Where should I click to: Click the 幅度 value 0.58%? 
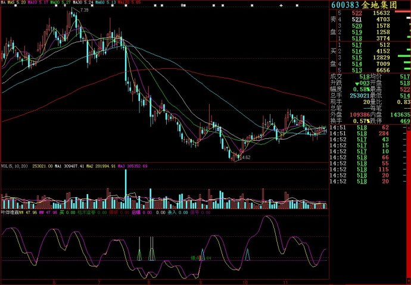coord(361,89)
